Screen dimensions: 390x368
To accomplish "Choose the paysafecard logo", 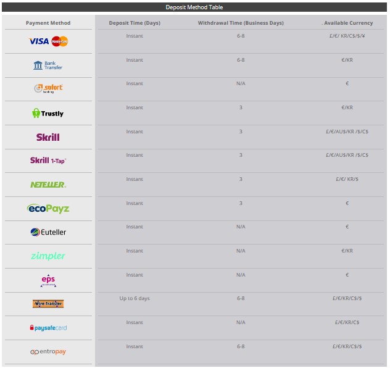I will [48, 328].
